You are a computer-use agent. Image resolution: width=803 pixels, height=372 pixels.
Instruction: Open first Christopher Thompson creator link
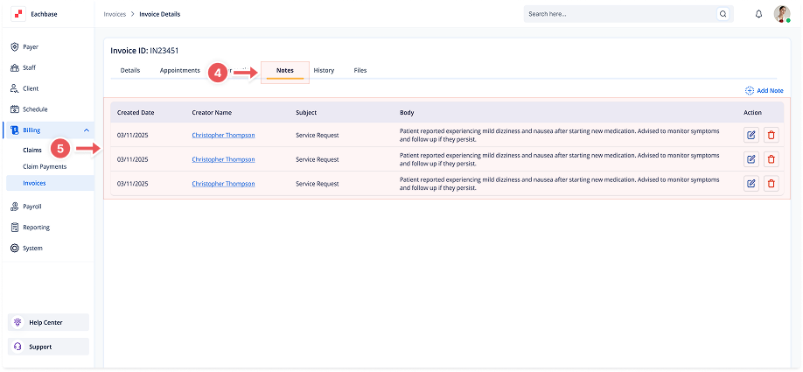pos(223,135)
